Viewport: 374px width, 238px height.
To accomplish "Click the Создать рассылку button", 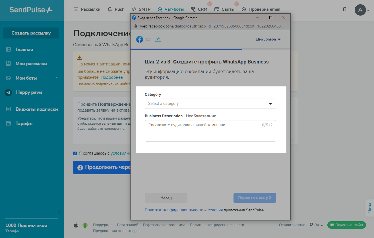I will click(x=31, y=33).
